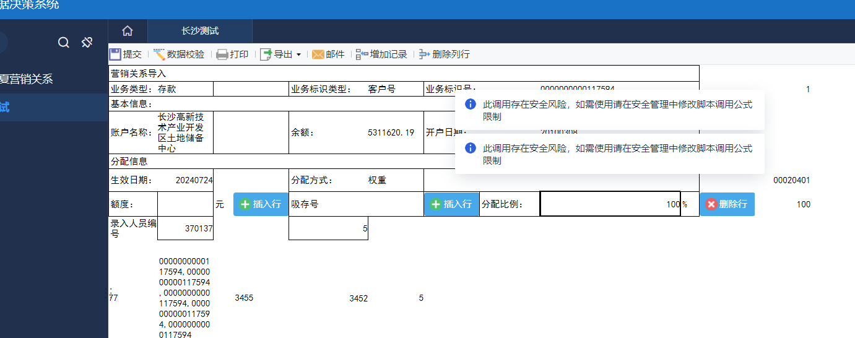Screen dimensions: 855x338
Task: Click the number 3452
Action: 358,298
